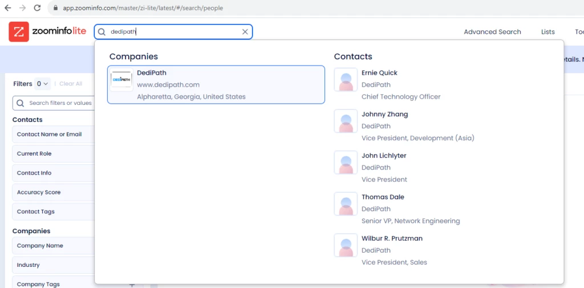Click the browser back arrow
Image resolution: width=584 pixels, height=288 pixels.
8,8
